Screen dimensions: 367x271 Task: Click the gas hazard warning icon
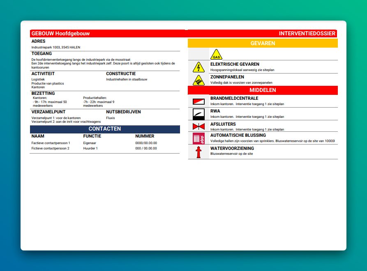point(216,55)
